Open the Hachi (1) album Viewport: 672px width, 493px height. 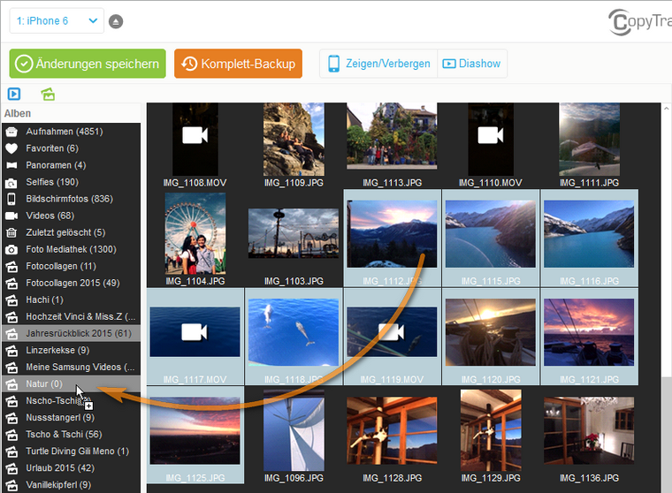click(71, 300)
